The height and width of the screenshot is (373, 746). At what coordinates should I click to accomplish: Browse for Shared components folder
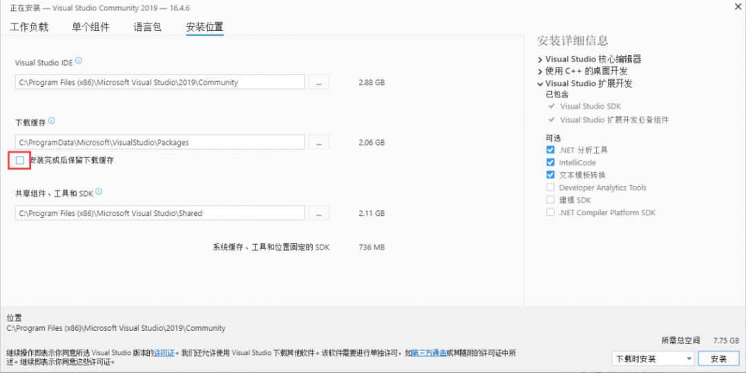(x=318, y=213)
